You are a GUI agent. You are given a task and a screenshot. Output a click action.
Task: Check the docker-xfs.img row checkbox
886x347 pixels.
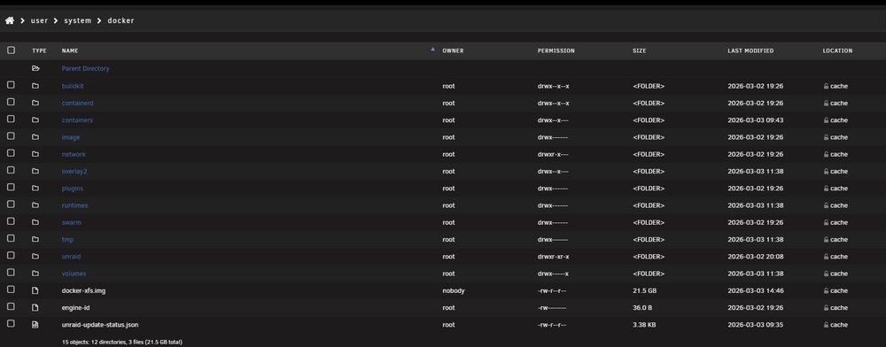[x=11, y=290]
